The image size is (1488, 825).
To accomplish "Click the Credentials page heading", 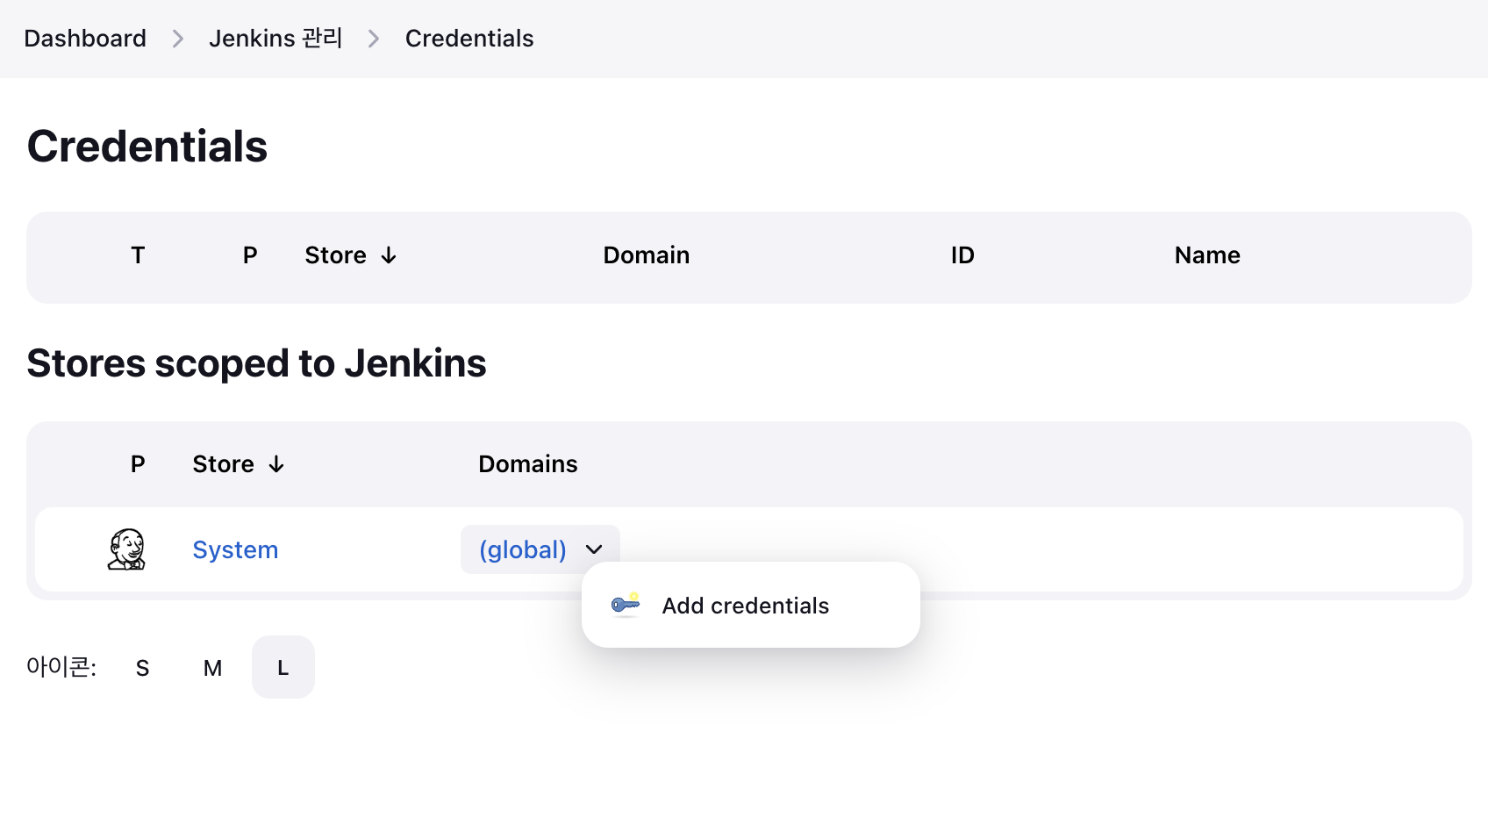I will (x=147, y=146).
